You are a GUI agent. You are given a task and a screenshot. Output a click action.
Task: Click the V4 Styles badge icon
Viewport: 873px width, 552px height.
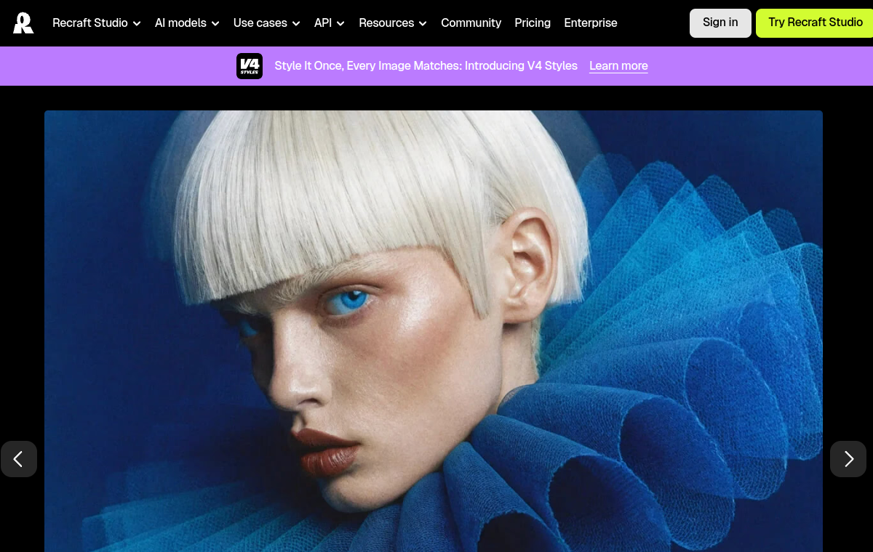(250, 66)
